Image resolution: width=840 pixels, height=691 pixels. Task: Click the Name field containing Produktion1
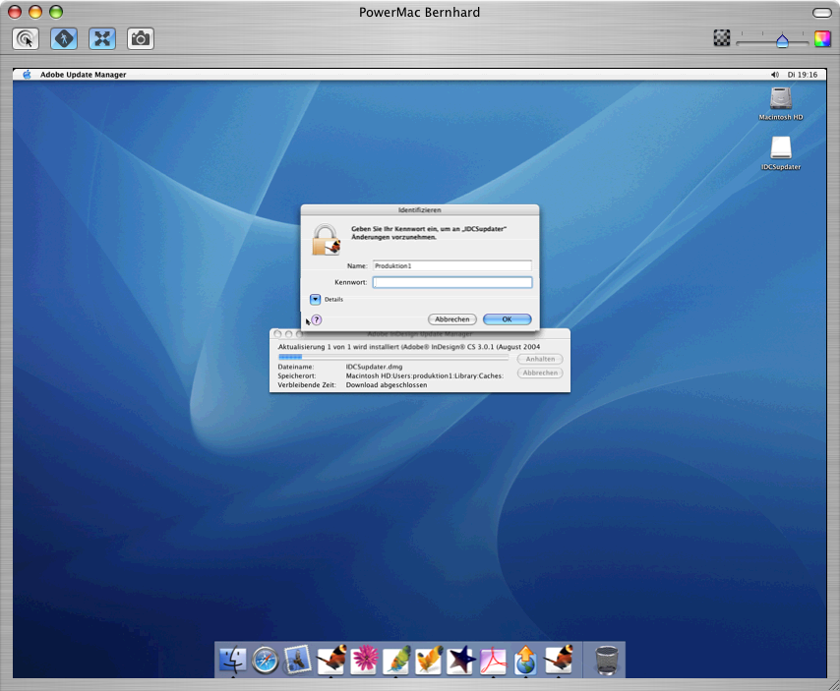coord(452,265)
